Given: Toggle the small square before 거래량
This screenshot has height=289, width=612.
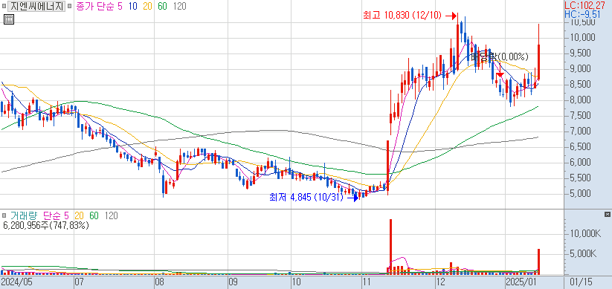Looking at the screenshot, I should point(4,215).
